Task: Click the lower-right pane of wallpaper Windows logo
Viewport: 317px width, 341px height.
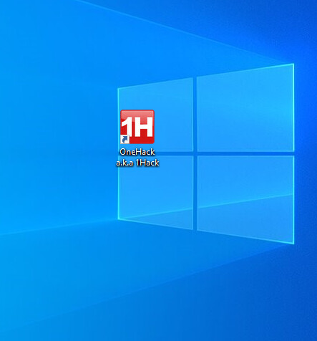Action: pyautogui.click(x=245, y=198)
